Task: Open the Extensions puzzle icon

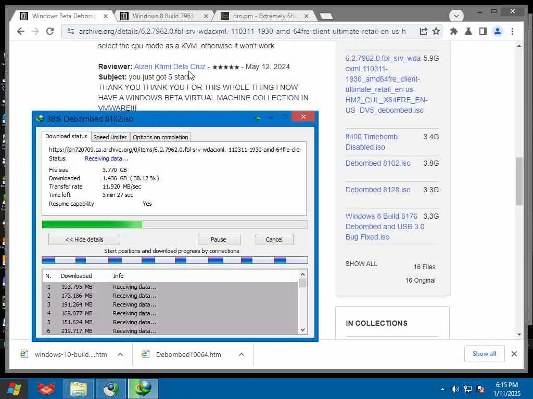Action: [x=453, y=31]
